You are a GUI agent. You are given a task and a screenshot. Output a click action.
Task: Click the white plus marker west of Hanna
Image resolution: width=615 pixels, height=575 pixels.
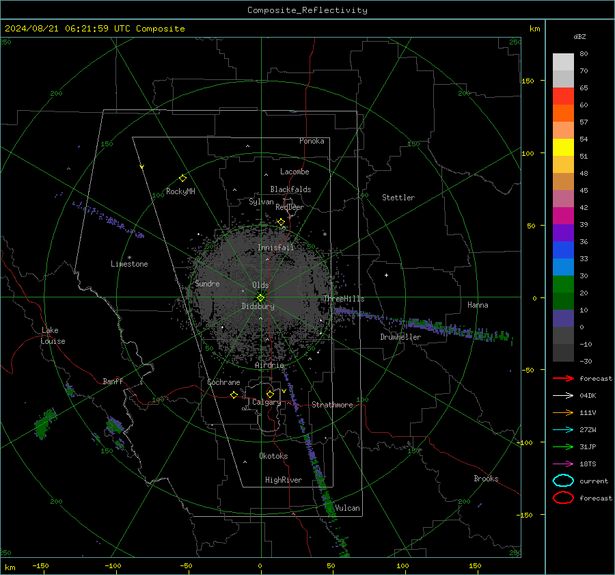click(386, 275)
